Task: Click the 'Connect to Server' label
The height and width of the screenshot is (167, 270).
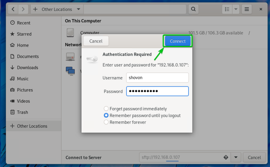Action: click(x=84, y=157)
